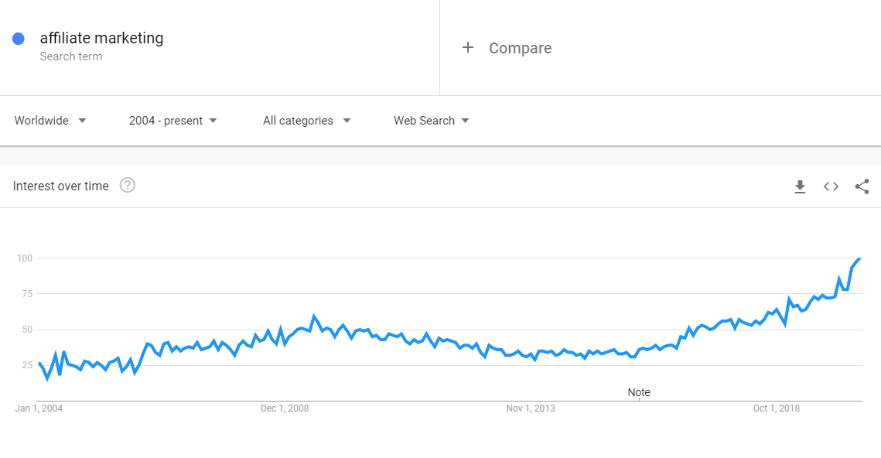Viewport: 881px width, 458px height.
Task: Select the Nov 1, 2013 axis label
Action: tap(531, 408)
